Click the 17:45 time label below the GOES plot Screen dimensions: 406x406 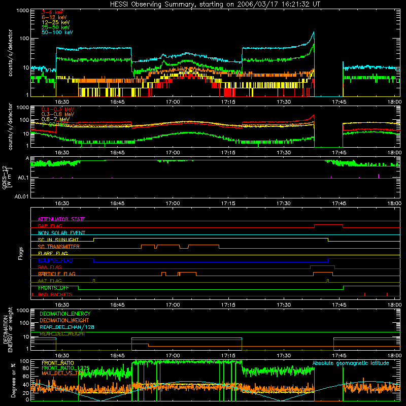click(339, 204)
